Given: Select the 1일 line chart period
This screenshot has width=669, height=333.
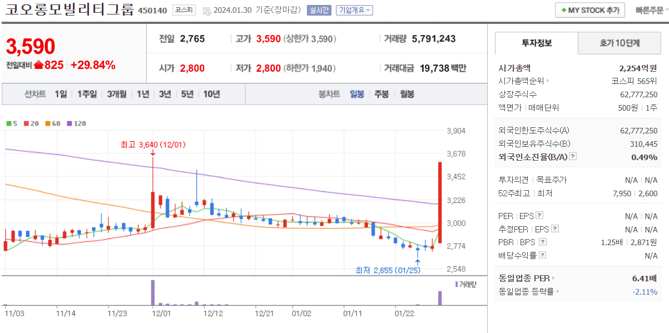Looking at the screenshot, I should tap(61, 94).
